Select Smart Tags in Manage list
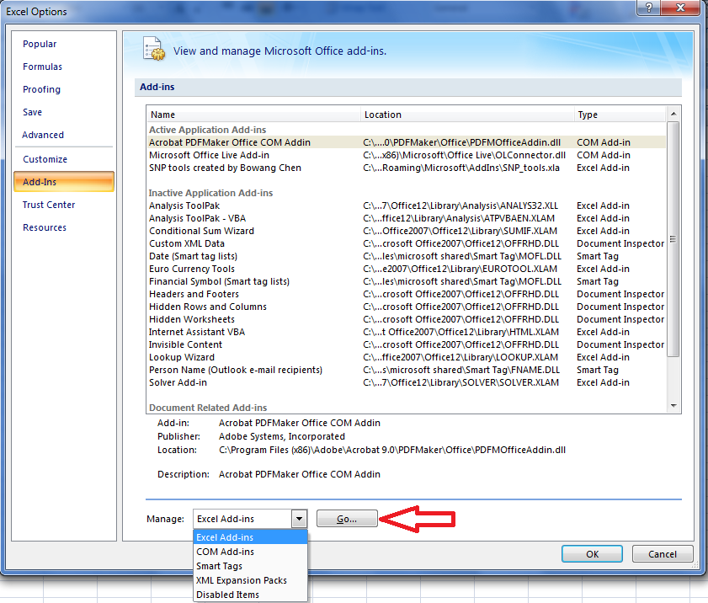 click(219, 566)
